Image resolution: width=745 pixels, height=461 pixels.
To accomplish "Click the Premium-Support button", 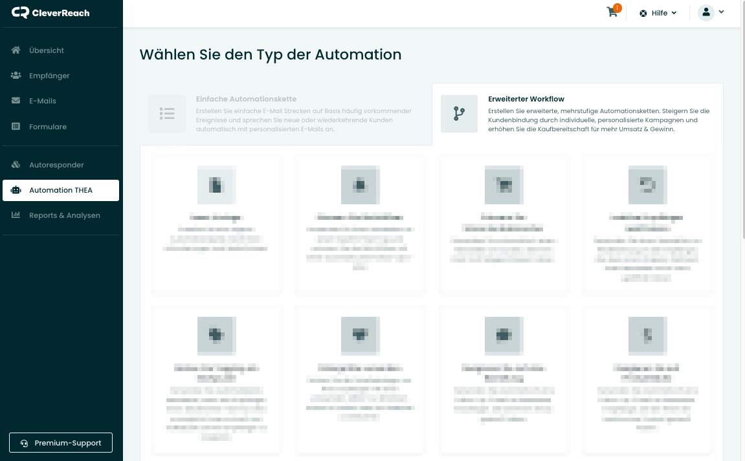I will coord(61,443).
